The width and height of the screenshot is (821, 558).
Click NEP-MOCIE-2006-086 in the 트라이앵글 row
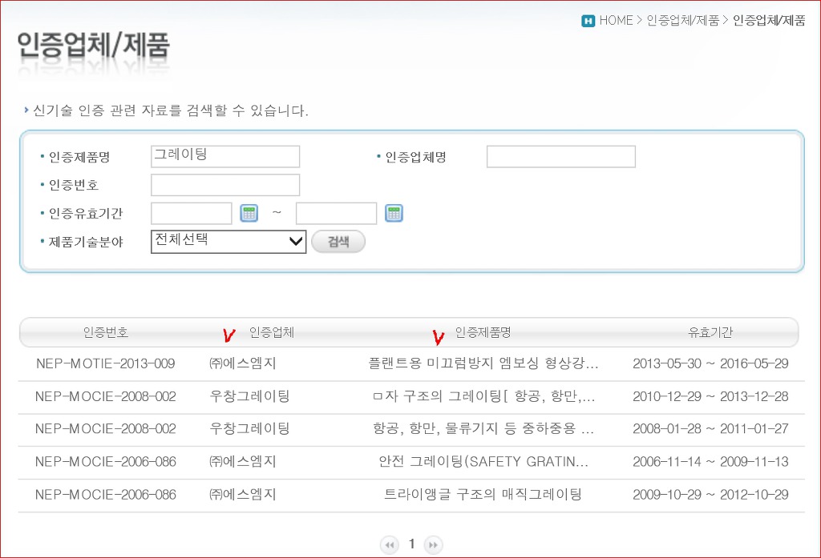(x=105, y=495)
